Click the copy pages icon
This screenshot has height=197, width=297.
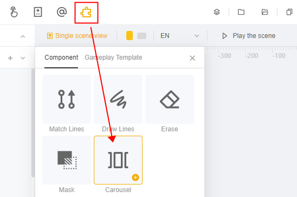tap(289, 12)
